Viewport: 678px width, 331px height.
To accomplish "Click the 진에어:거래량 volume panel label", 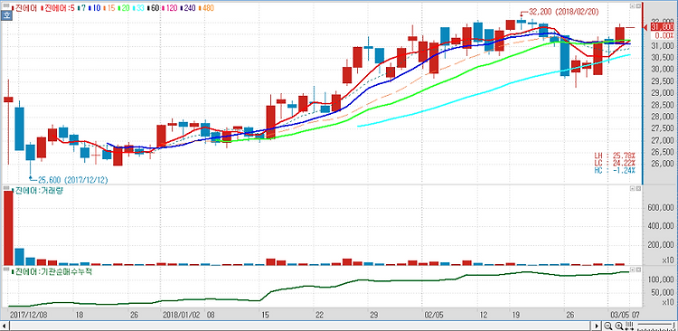I will (39, 191).
